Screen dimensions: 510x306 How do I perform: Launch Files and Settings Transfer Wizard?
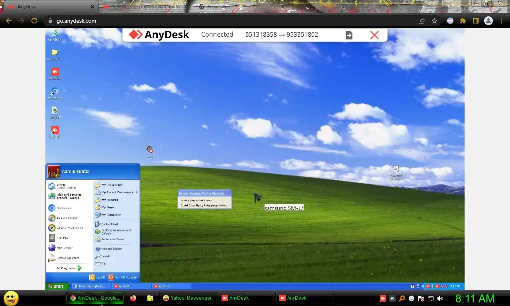coord(69,196)
